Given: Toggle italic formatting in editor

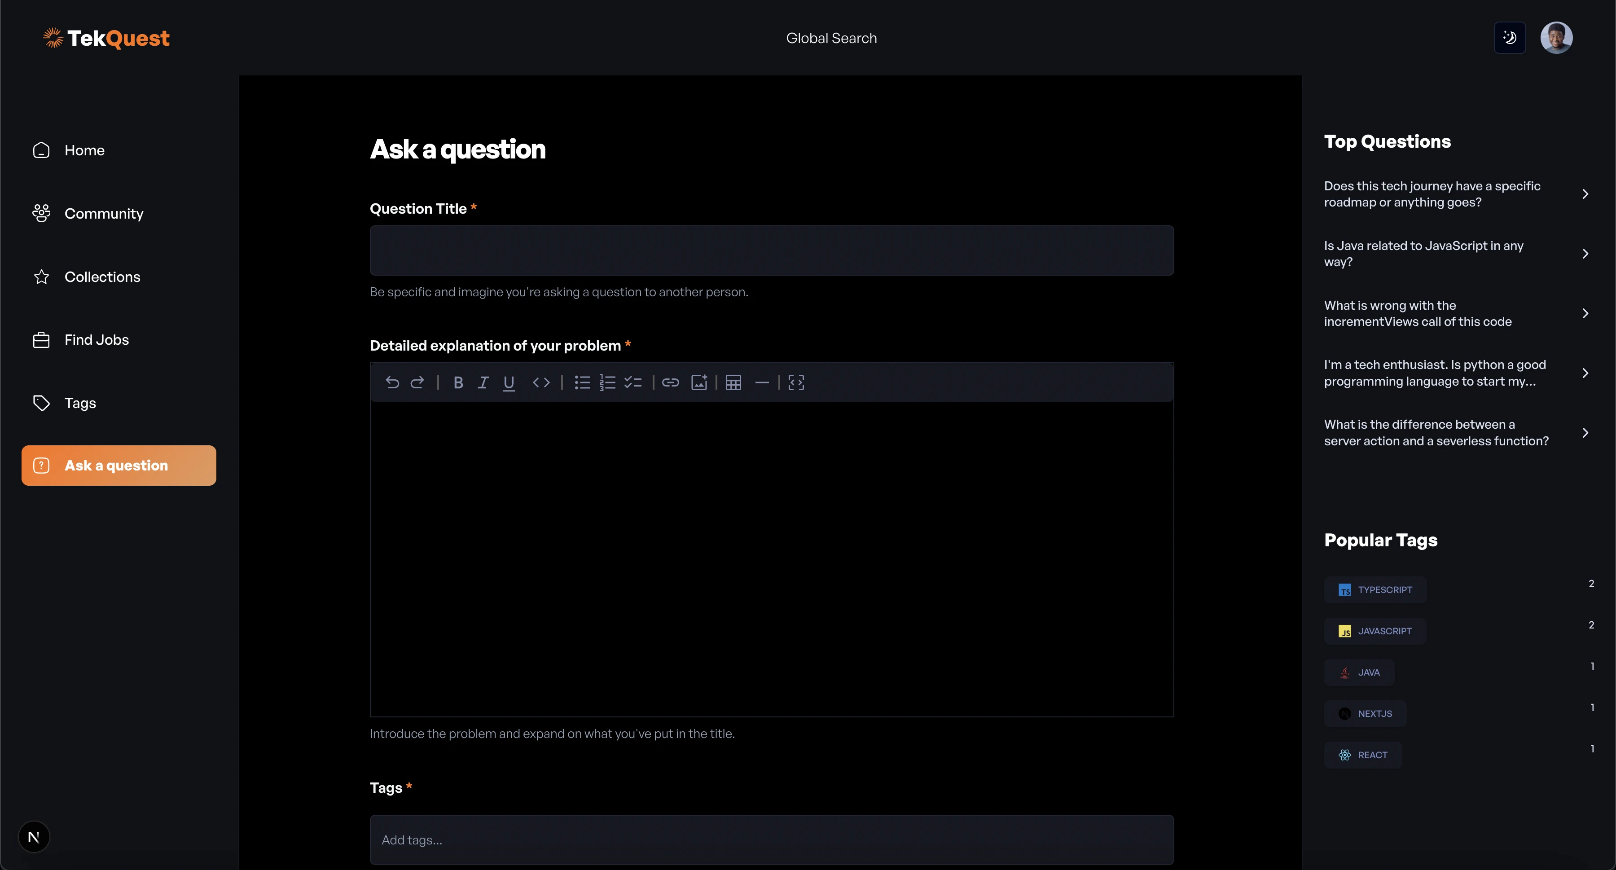Looking at the screenshot, I should click(x=483, y=382).
